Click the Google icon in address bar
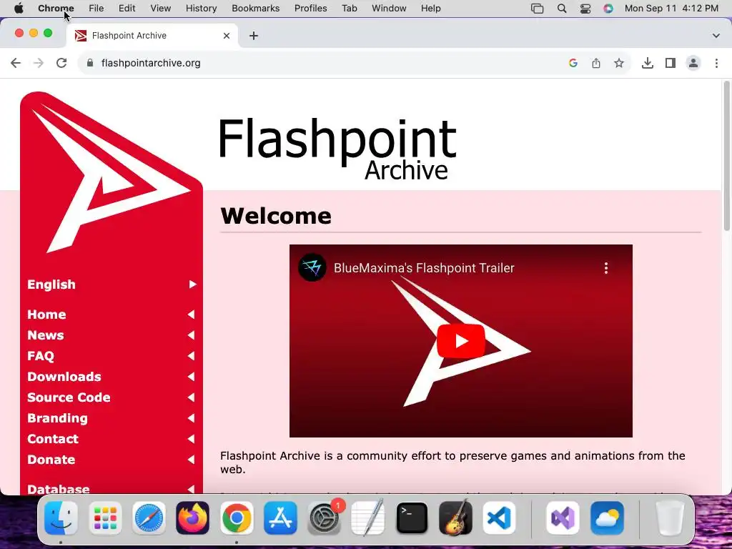732x549 pixels. (x=573, y=63)
